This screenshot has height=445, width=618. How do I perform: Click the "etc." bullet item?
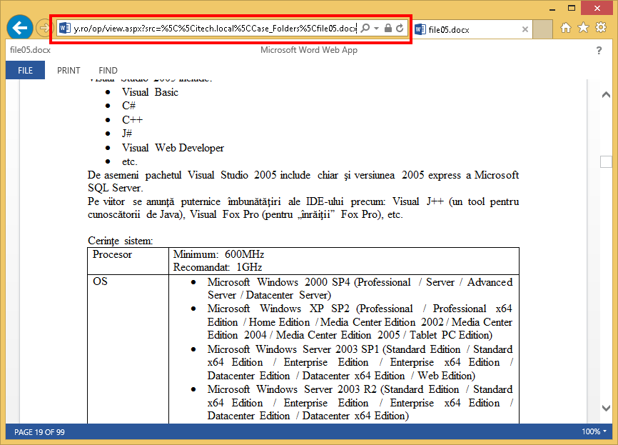[x=130, y=161]
